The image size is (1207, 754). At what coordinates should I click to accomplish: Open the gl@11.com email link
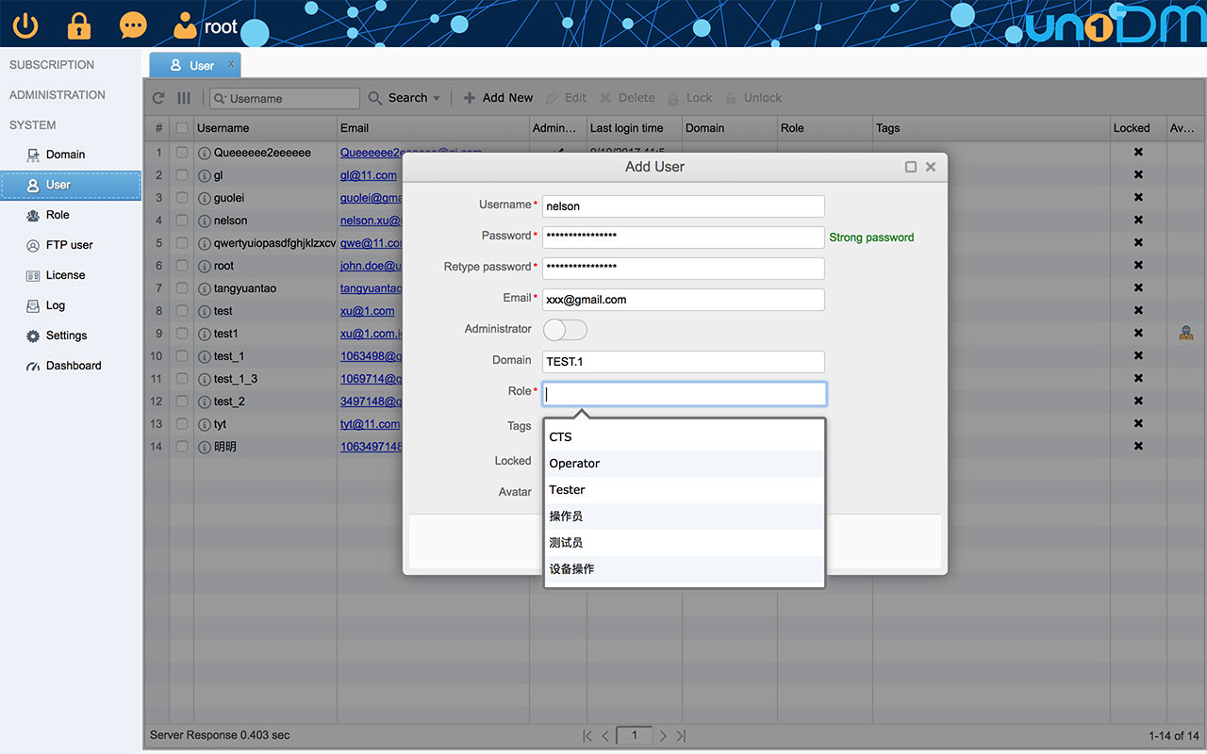368,175
